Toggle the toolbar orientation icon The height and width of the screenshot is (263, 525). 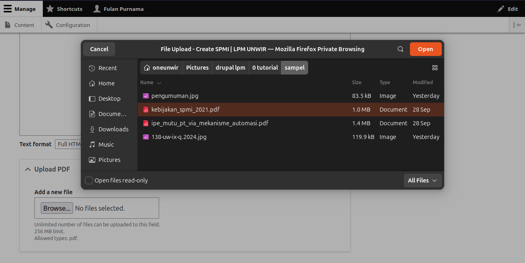click(517, 25)
